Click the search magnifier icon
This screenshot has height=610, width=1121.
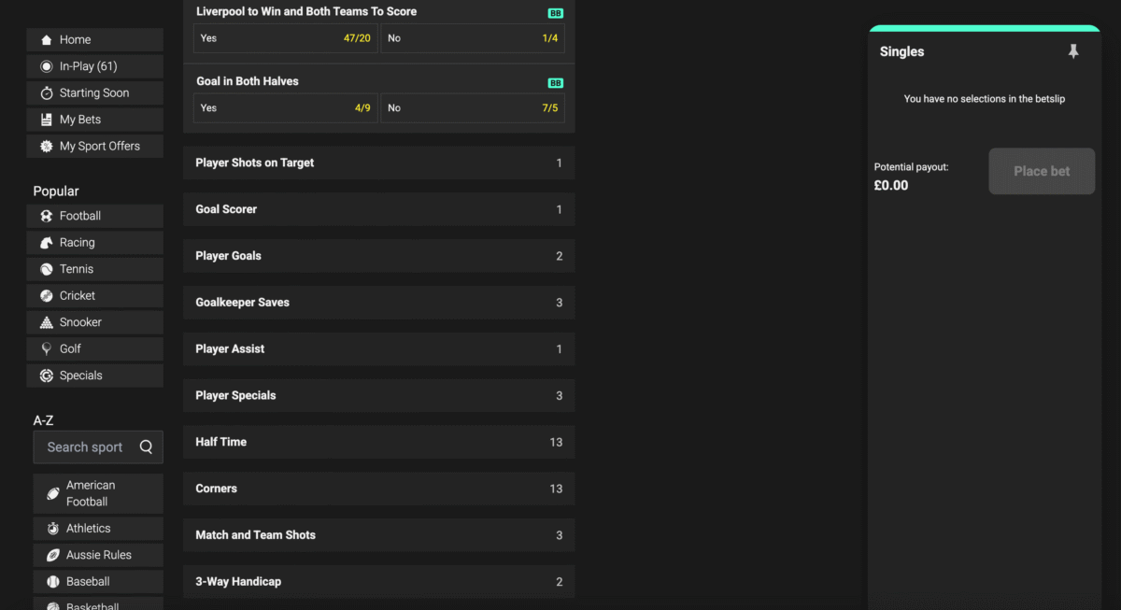pos(146,447)
